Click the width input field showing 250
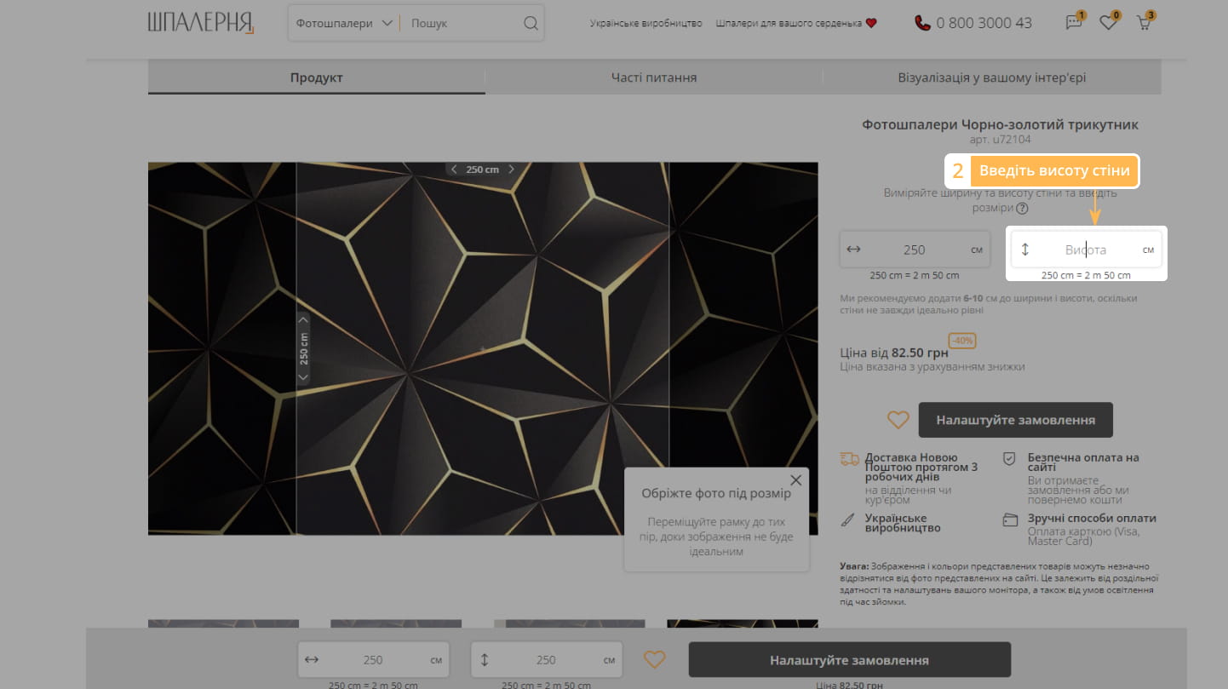The width and height of the screenshot is (1228, 689). tap(914, 250)
